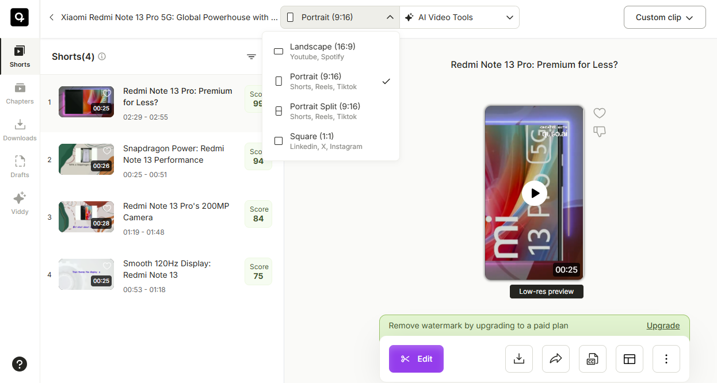The width and height of the screenshot is (717, 383).
Task: Click the purple Edit button
Action: click(416, 359)
